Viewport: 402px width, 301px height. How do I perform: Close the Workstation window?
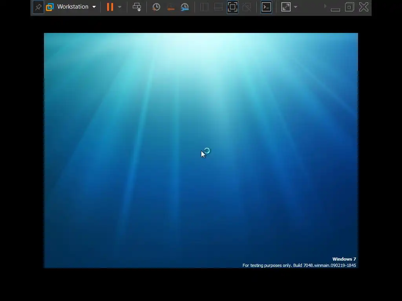coord(364,7)
